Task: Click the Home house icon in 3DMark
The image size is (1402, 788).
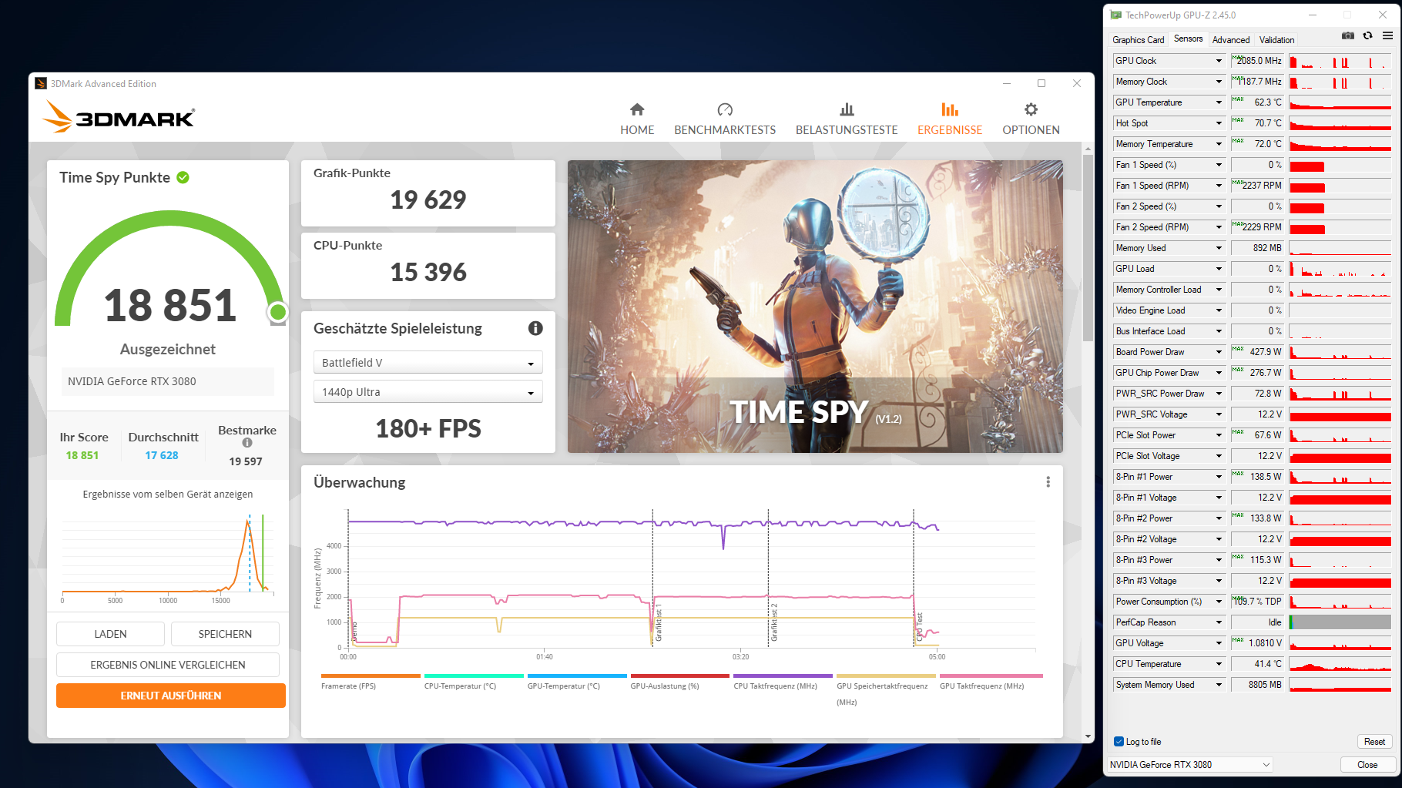Action: (x=637, y=109)
